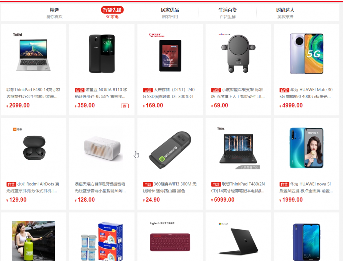Open the NOKIA 8110 phone image
This screenshot has height=261, width=343.
pyautogui.click(x=102, y=53)
